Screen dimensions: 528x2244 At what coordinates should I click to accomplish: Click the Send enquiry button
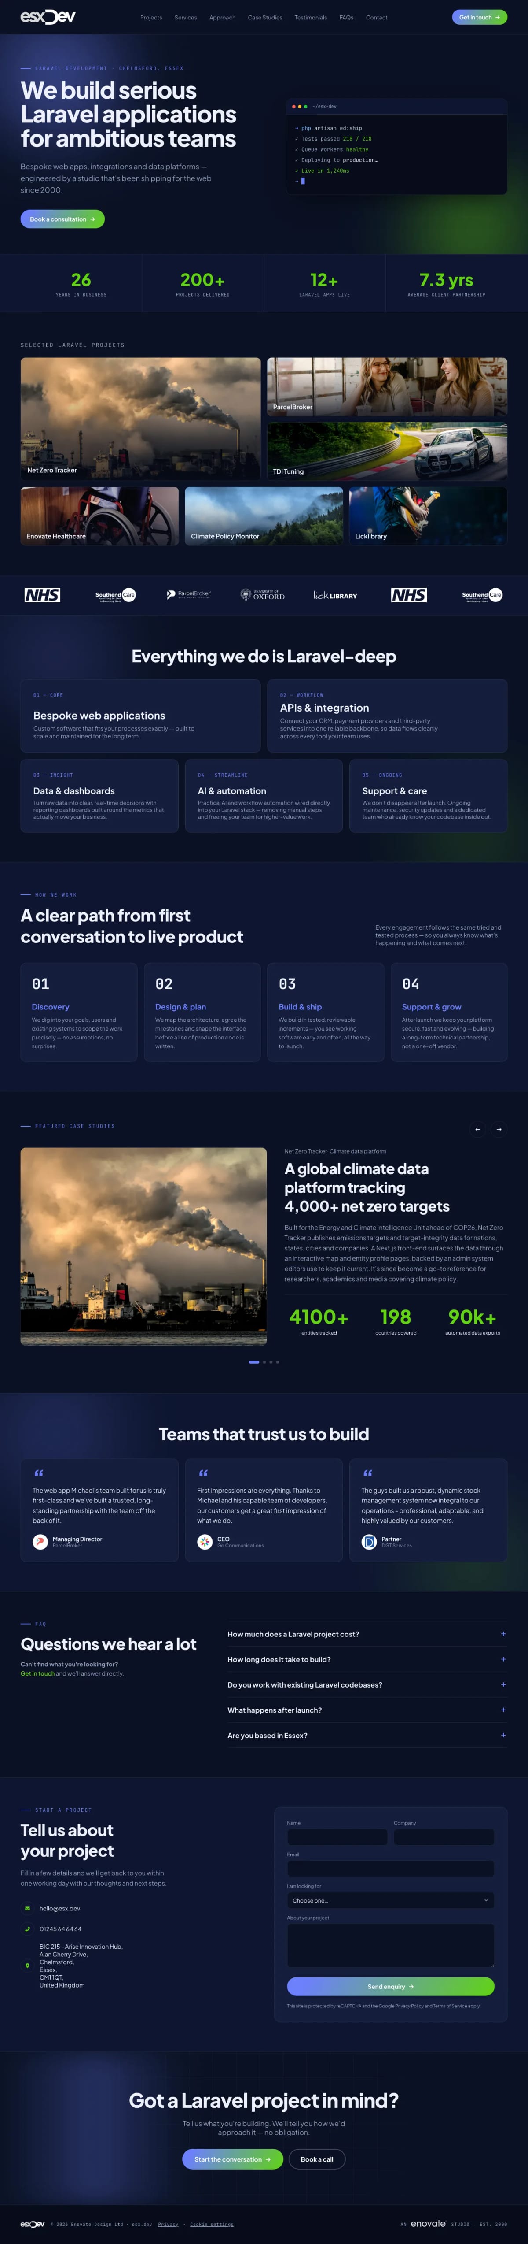tap(391, 1987)
